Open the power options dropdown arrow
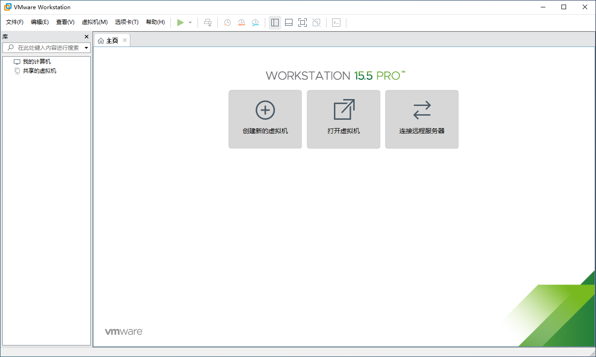This screenshot has height=357, width=596. (x=190, y=22)
